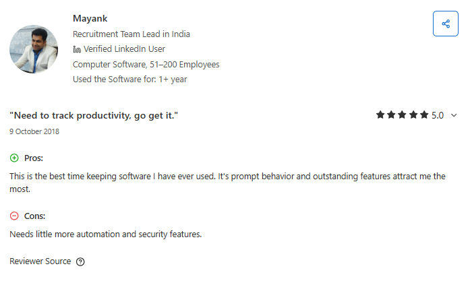Open Mayank's profile photo
The height and width of the screenshot is (281, 470).
pos(34,49)
